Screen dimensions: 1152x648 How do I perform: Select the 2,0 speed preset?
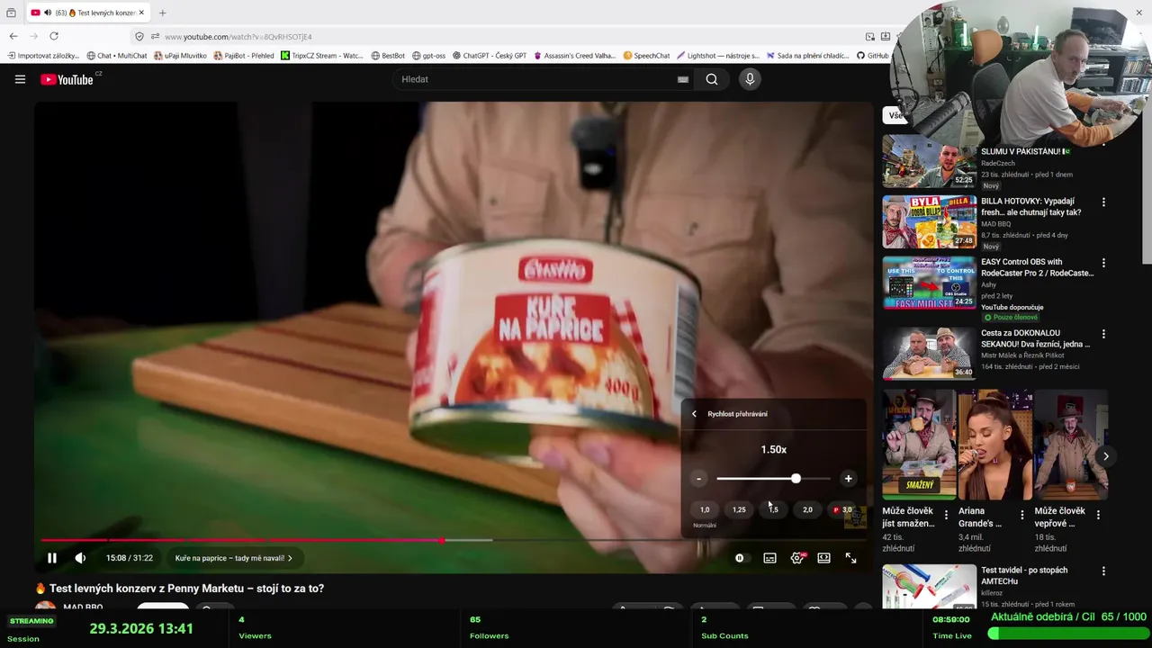(x=807, y=509)
